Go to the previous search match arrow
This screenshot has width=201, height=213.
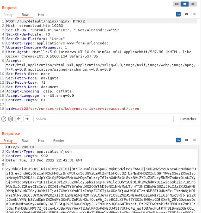[19, 119]
